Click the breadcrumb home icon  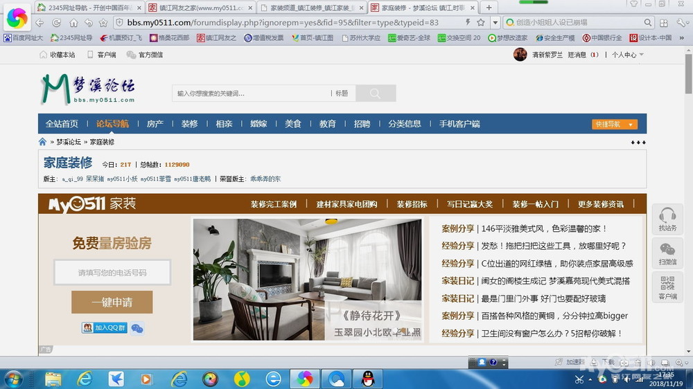coord(43,142)
